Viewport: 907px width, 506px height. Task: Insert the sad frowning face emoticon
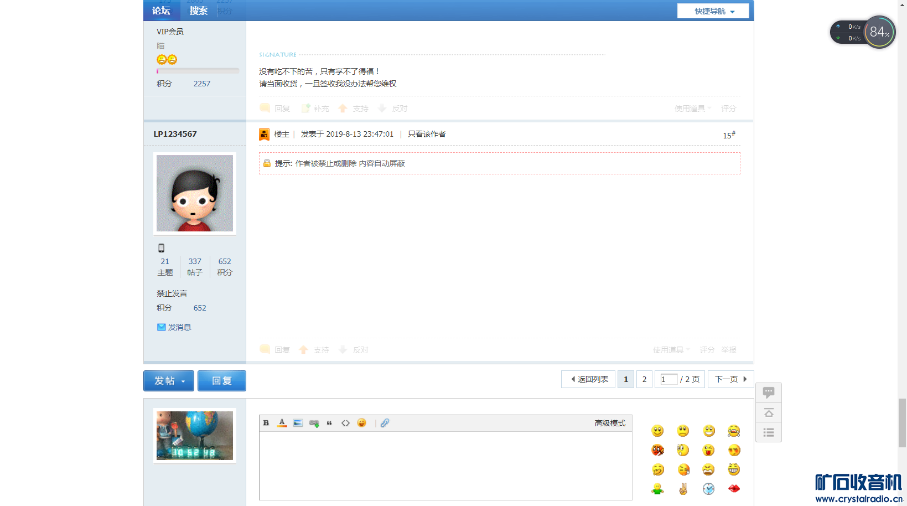click(683, 431)
